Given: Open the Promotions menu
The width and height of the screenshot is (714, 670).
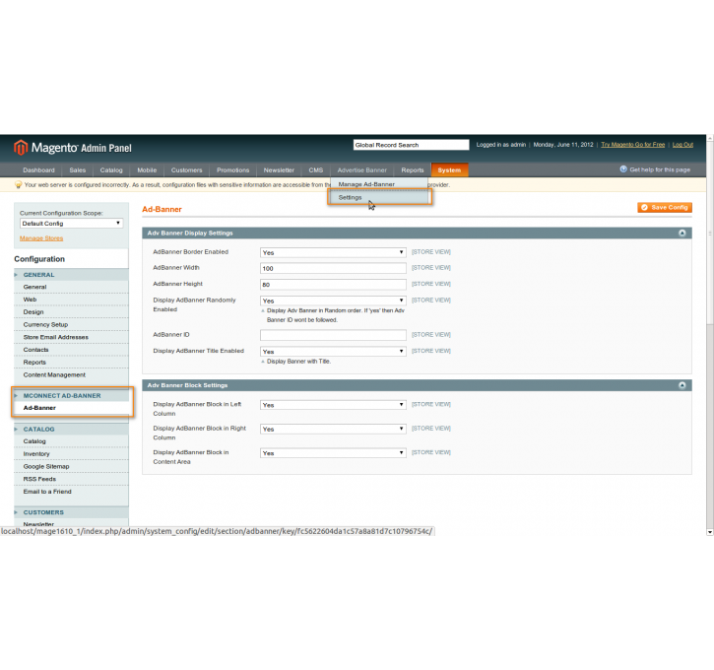Looking at the screenshot, I should 232,169.
